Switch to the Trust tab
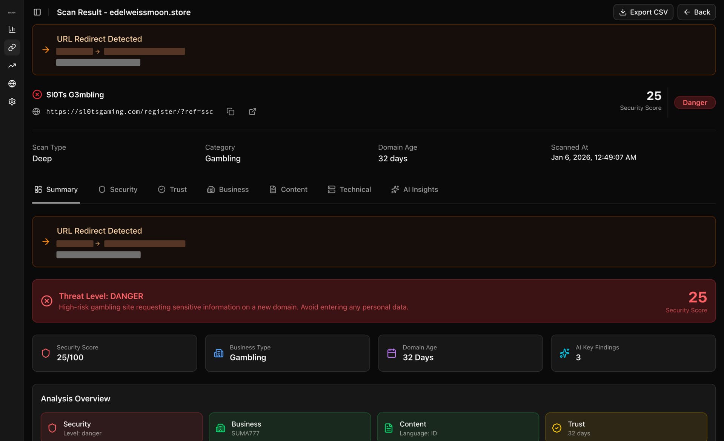The width and height of the screenshot is (724, 441). 172,190
